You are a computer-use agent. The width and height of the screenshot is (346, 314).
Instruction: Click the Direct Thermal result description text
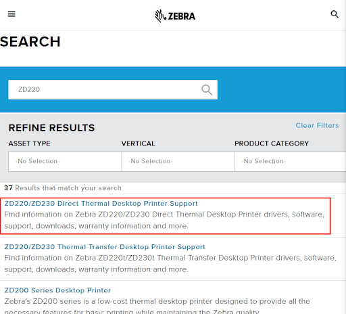164,220
